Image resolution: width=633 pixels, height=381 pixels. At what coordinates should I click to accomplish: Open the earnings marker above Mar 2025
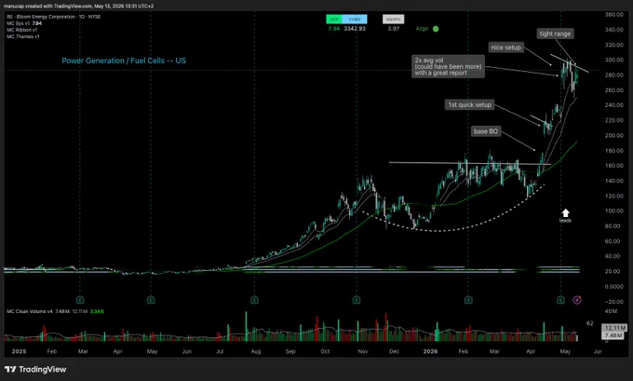[80, 300]
